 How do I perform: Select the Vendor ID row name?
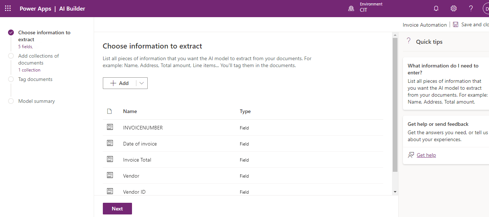(134, 192)
